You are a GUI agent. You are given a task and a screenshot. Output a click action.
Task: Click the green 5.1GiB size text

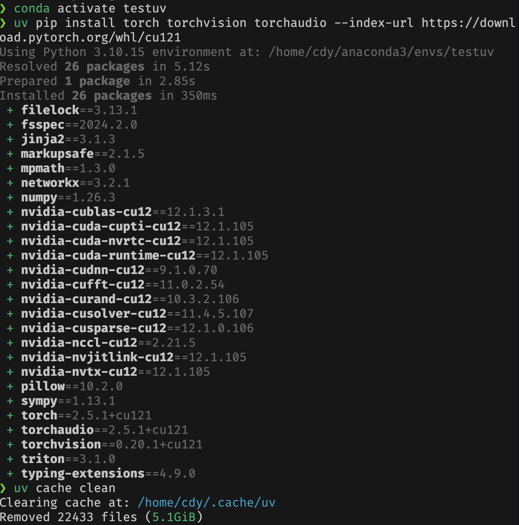coord(174,517)
